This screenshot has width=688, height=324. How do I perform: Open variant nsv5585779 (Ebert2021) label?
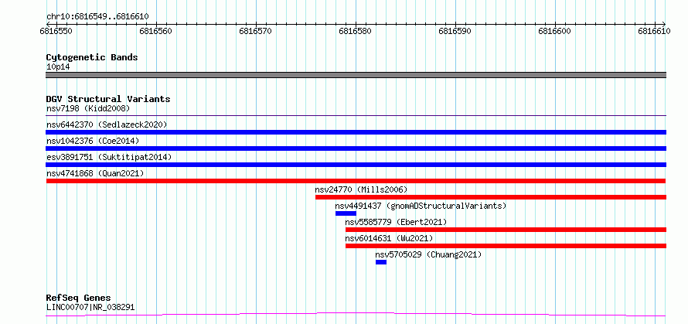click(396, 222)
